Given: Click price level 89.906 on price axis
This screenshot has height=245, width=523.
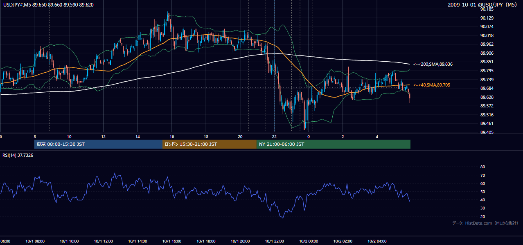Looking at the screenshot, I should pyautogui.click(x=487, y=53).
